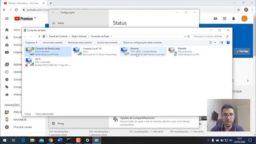Viewport: 256px width, 144px height.
Task: Click Painel de Controle in breadcrumb
Action: pos(58,36)
